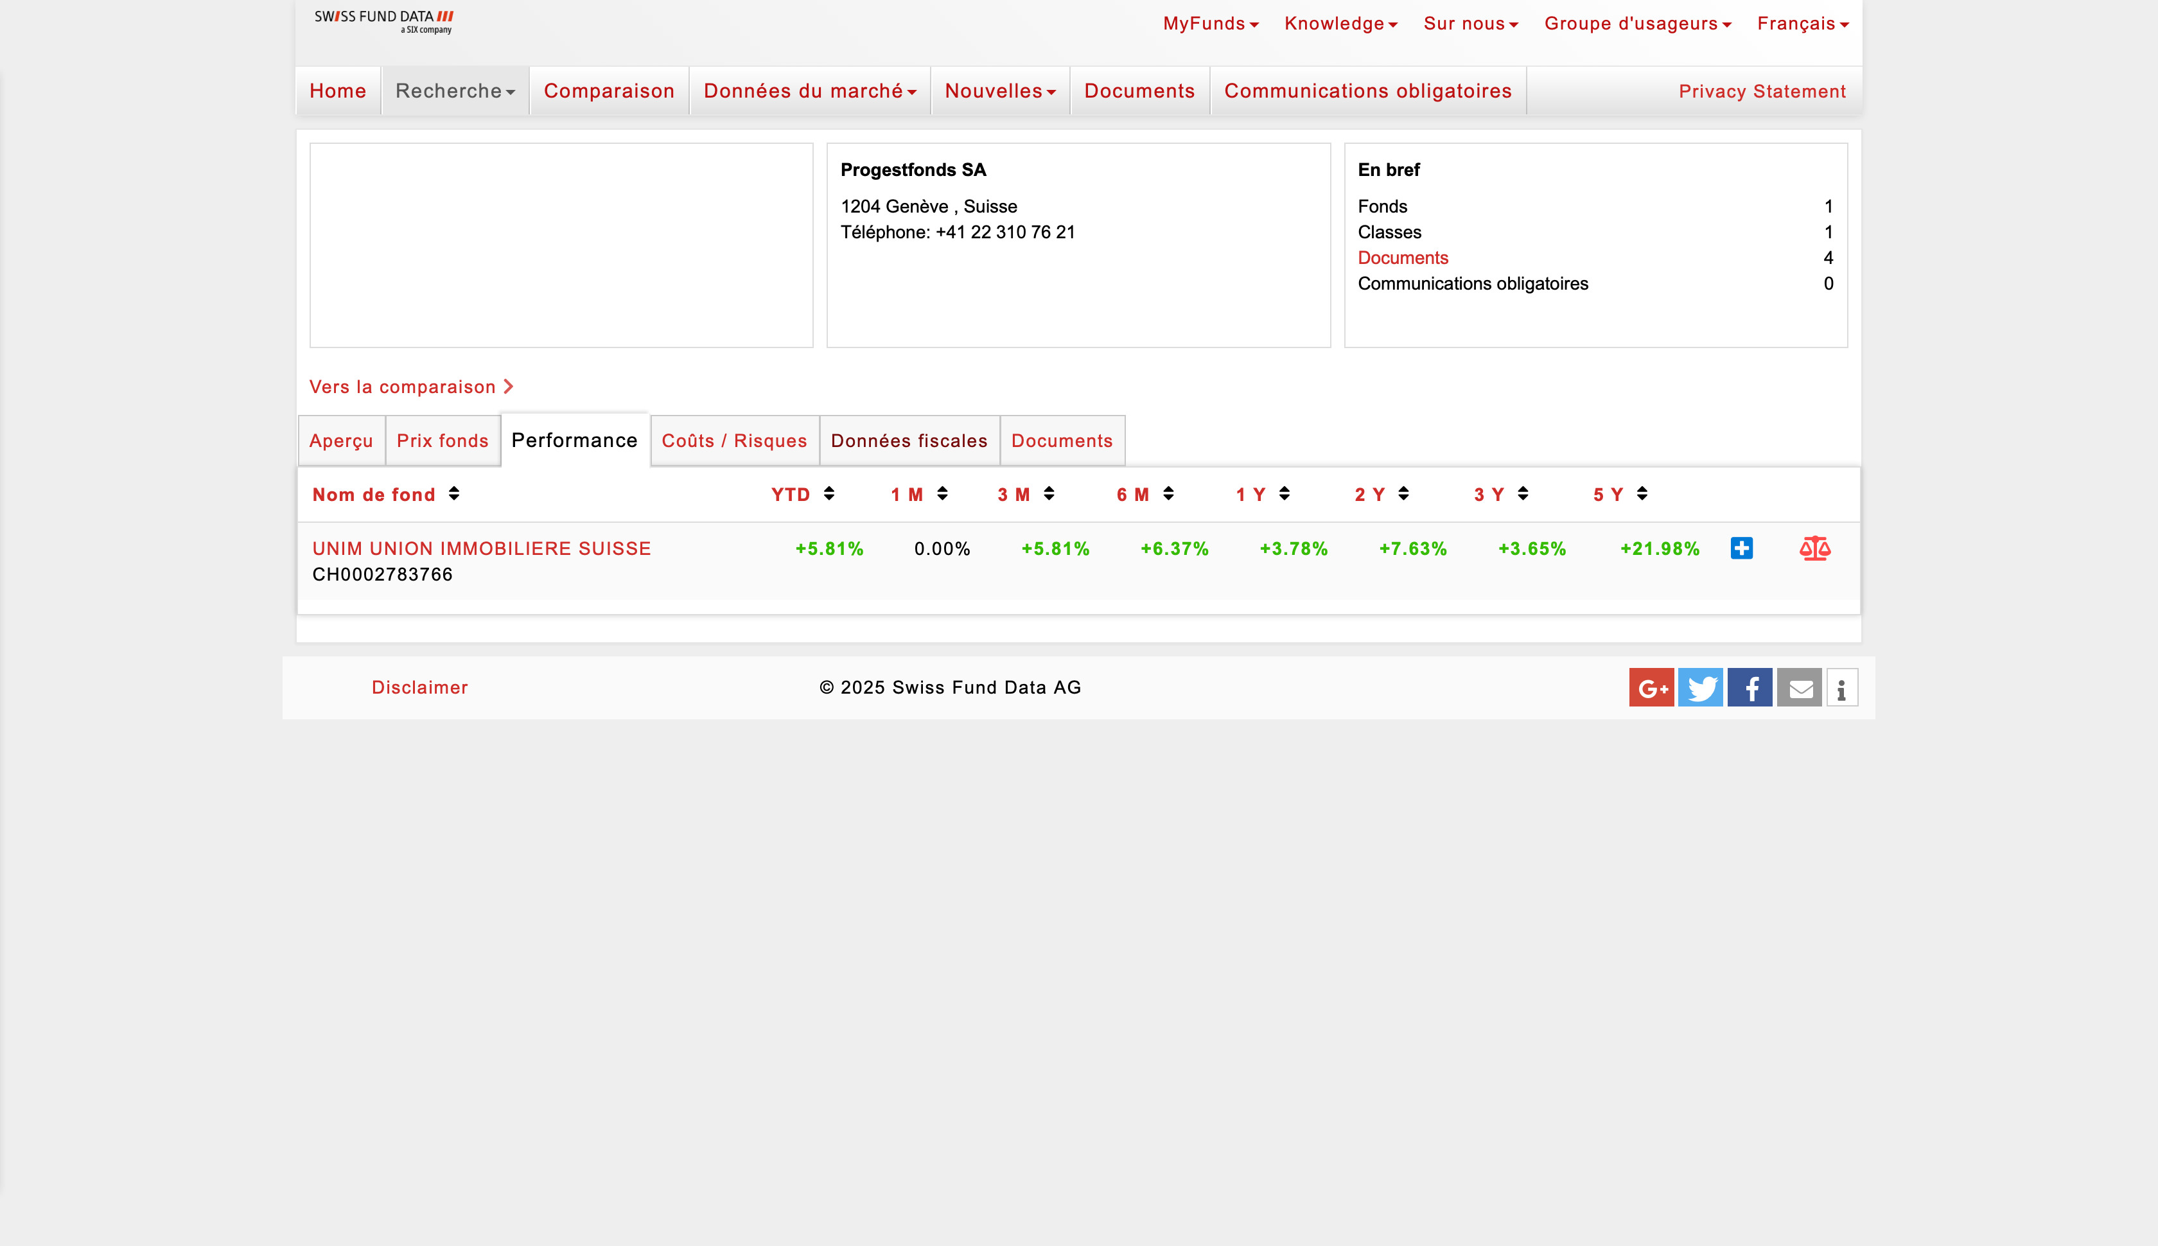Switch to the Aperçu tab
Image resolution: width=2158 pixels, height=1246 pixels.
(x=342, y=441)
